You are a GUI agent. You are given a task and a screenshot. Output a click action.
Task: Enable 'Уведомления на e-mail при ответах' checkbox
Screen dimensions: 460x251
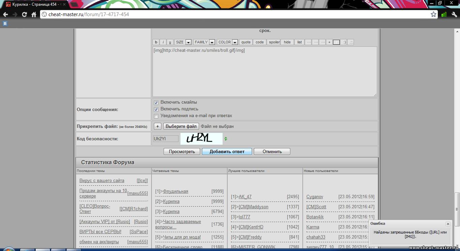[156, 116]
